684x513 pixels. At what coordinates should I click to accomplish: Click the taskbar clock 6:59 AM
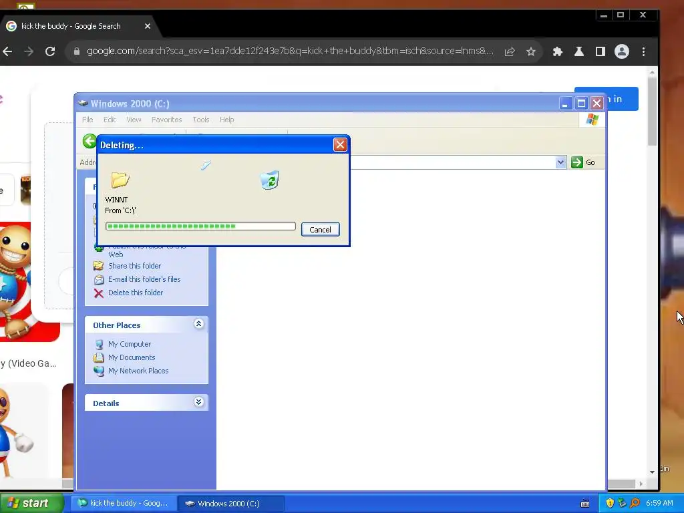(659, 503)
